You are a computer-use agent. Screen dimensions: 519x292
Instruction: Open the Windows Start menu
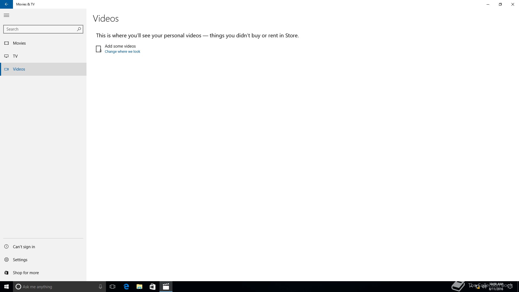click(x=6, y=287)
